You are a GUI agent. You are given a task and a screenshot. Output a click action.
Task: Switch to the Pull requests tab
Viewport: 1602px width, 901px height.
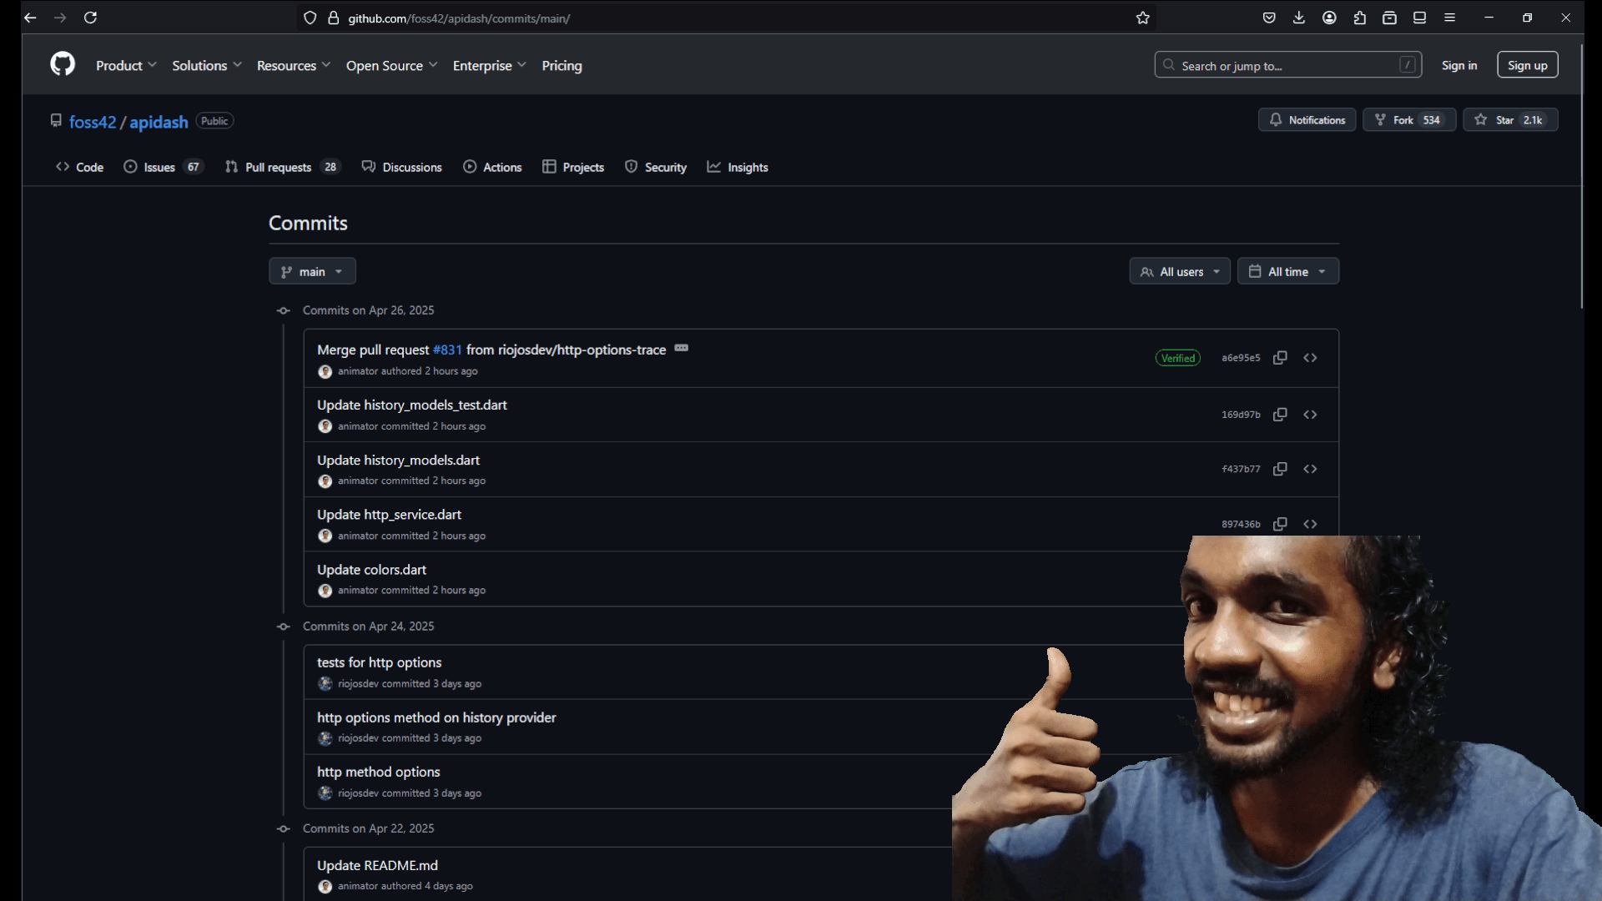[x=278, y=167]
